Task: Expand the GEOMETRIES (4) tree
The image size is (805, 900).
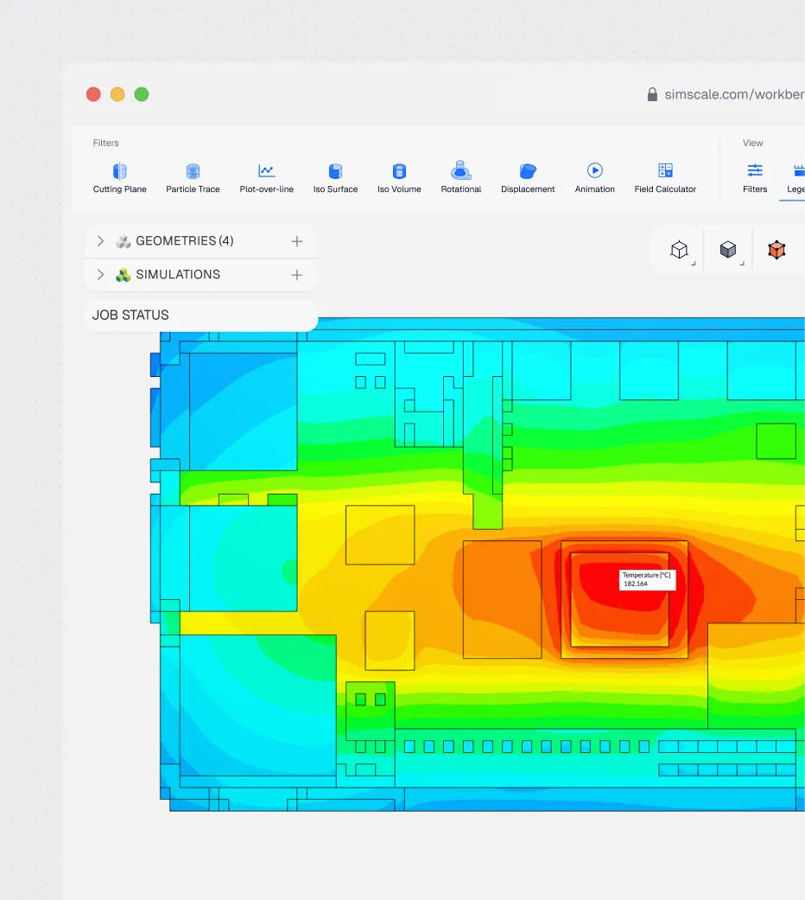Action: pos(100,241)
